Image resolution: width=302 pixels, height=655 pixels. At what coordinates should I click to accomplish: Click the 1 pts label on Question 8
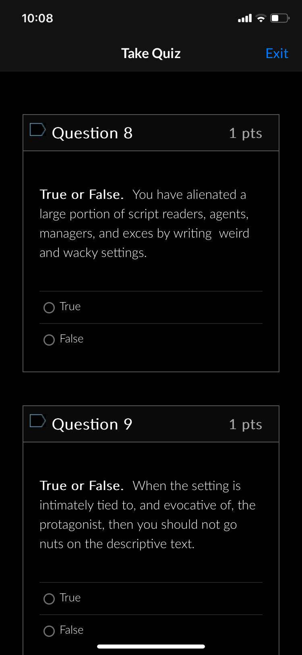tap(245, 133)
